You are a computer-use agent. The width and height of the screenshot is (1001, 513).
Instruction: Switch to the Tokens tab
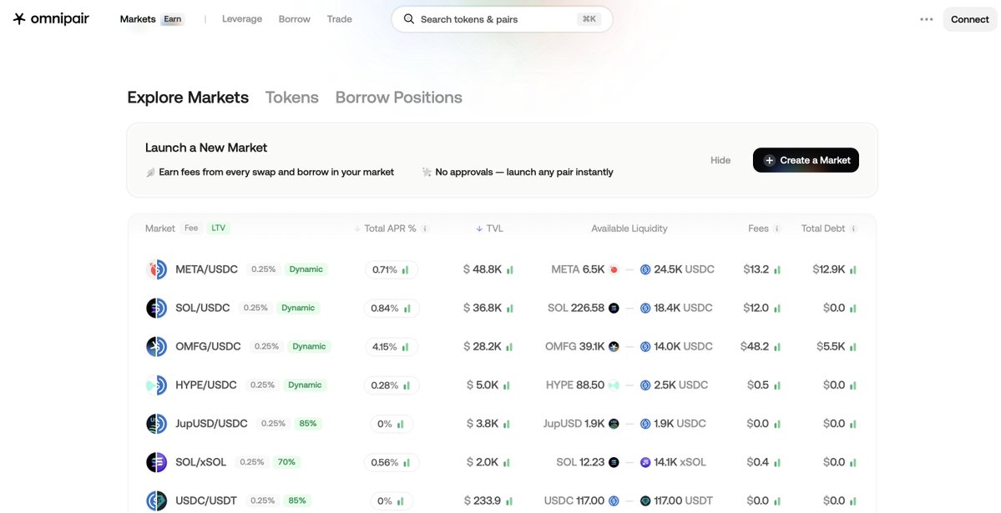[291, 98]
